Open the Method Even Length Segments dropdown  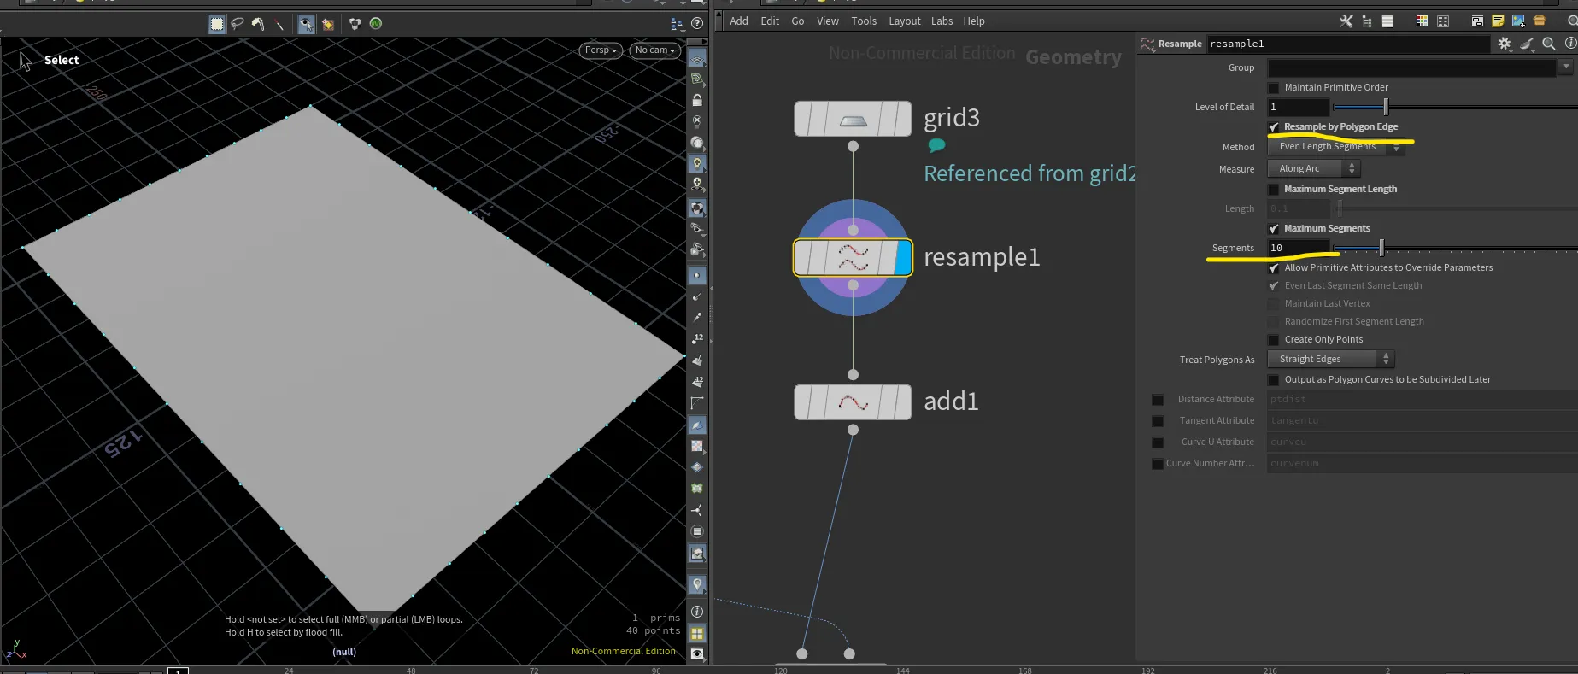[1335, 147]
